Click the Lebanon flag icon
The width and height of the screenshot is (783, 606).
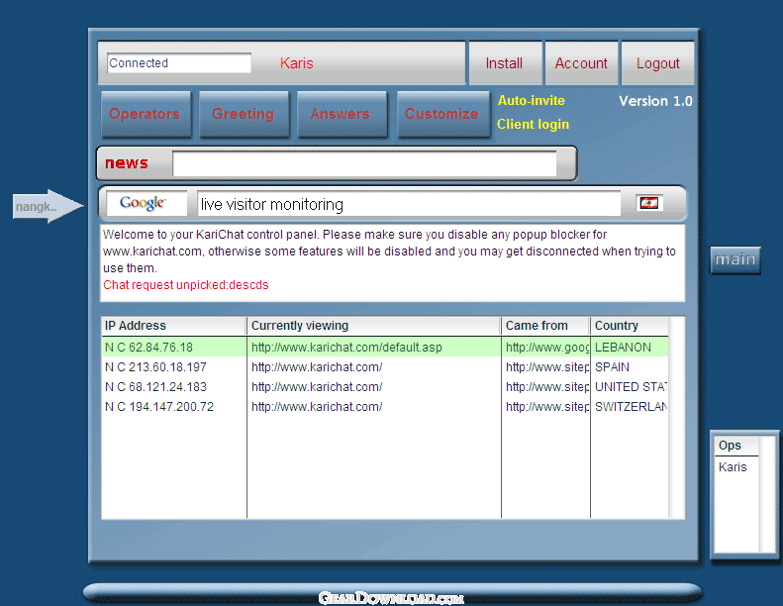[649, 203]
